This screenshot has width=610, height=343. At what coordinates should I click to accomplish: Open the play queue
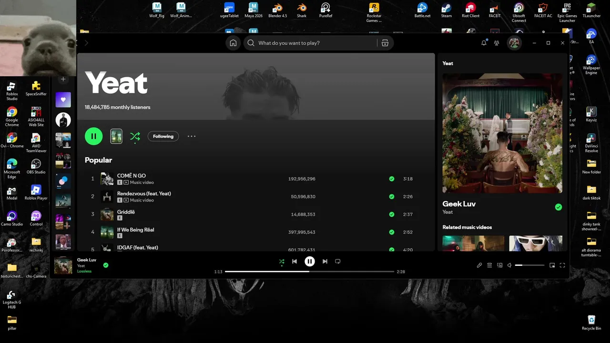pos(489,265)
